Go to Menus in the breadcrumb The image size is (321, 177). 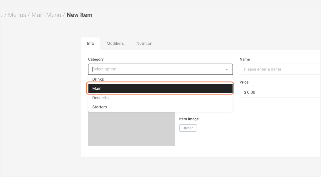(17, 15)
